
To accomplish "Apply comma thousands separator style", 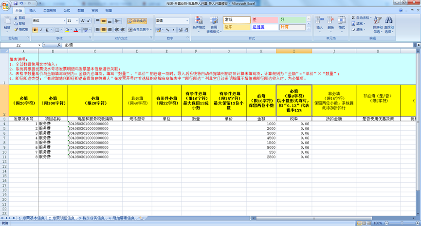I will coord(173,30).
